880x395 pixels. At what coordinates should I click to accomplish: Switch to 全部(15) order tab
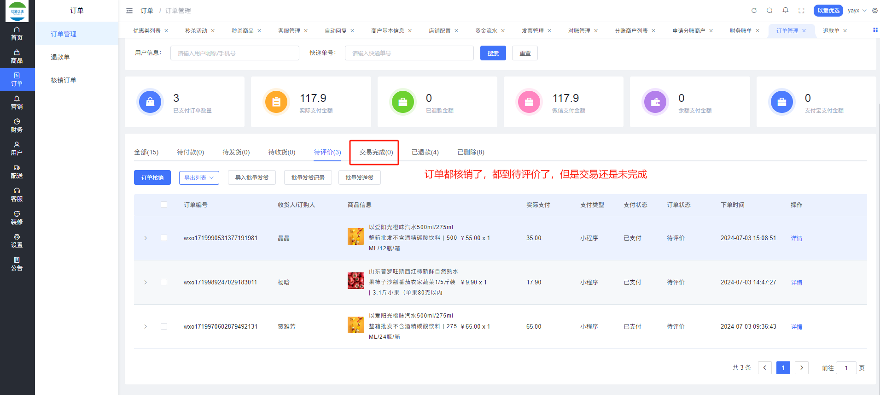tap(146, 152)
